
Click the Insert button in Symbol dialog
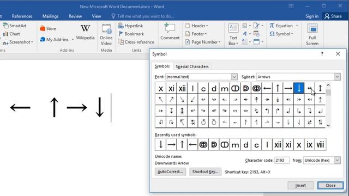tap(300, 185)
